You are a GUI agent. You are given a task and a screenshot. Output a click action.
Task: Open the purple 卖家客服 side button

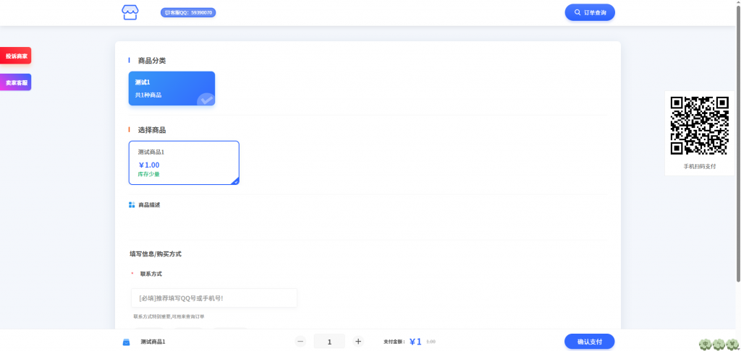(x=16, y=82)
